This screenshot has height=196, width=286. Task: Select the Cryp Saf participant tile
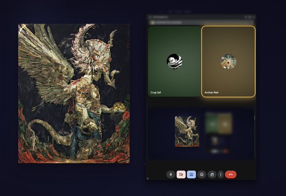coord(174,62)
